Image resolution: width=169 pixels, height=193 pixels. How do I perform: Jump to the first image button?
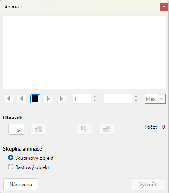click(8, 99)
